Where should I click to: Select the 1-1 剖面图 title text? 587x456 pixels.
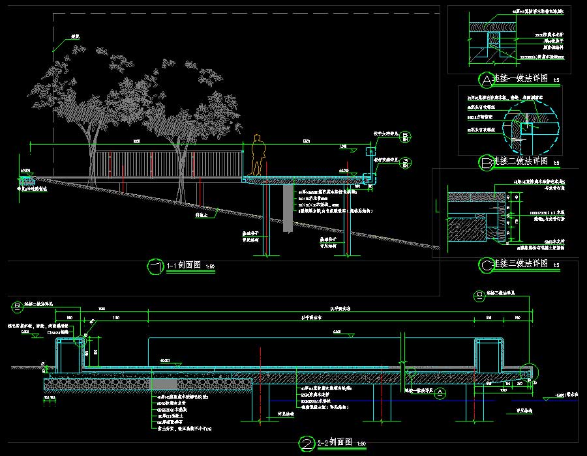tap(185, 266)
